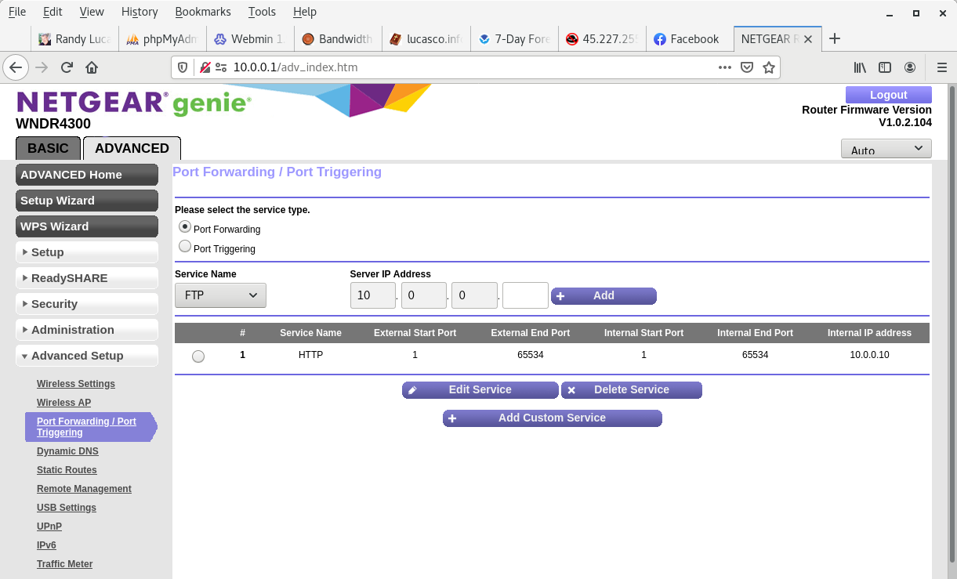This screenshot has width=957, height=579.
Task: Click the last Server IP Address octet field
Action: [524, 295]
